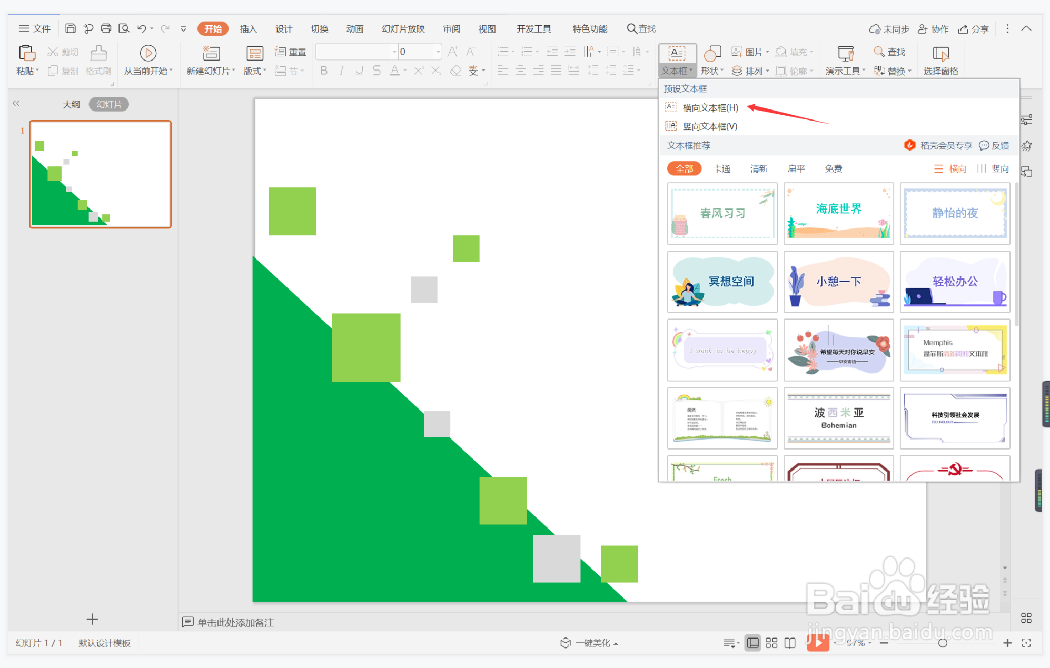Select slide 1 thumbnail

pyautogui.click(x=100, y=174)
